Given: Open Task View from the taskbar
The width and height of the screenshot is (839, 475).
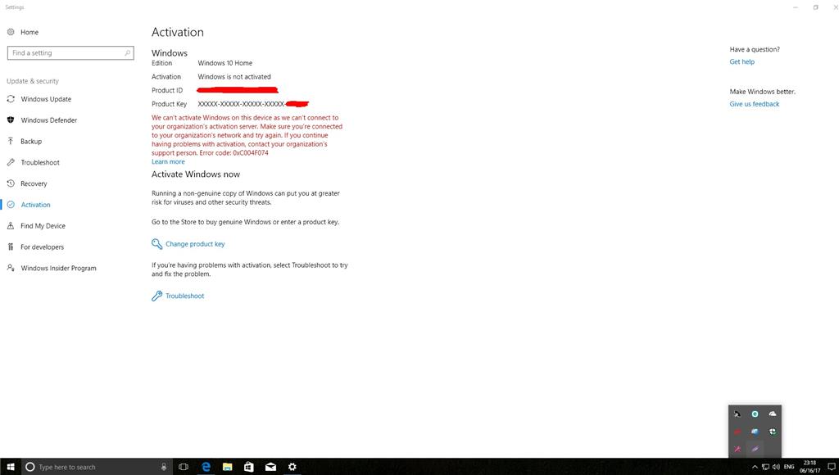Looking at the screenshot, I should pos(184,467).
